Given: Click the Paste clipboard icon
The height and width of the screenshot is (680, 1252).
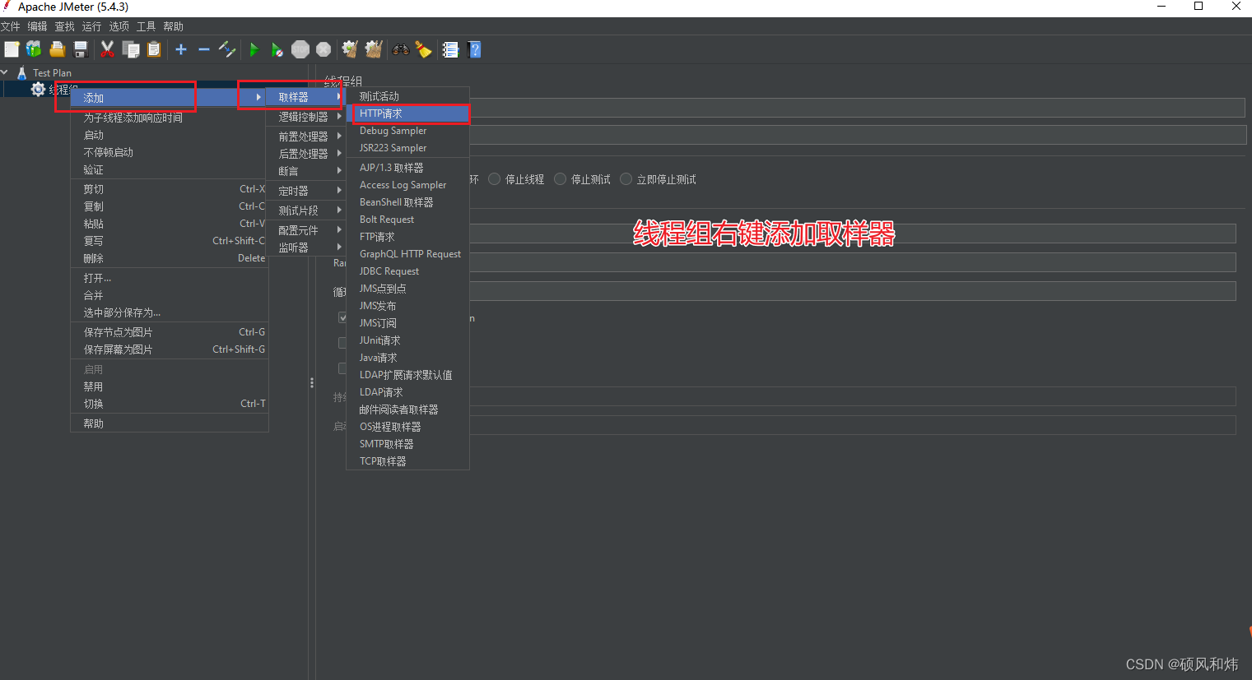Looking at the screenshot, I should pos(154,49).
